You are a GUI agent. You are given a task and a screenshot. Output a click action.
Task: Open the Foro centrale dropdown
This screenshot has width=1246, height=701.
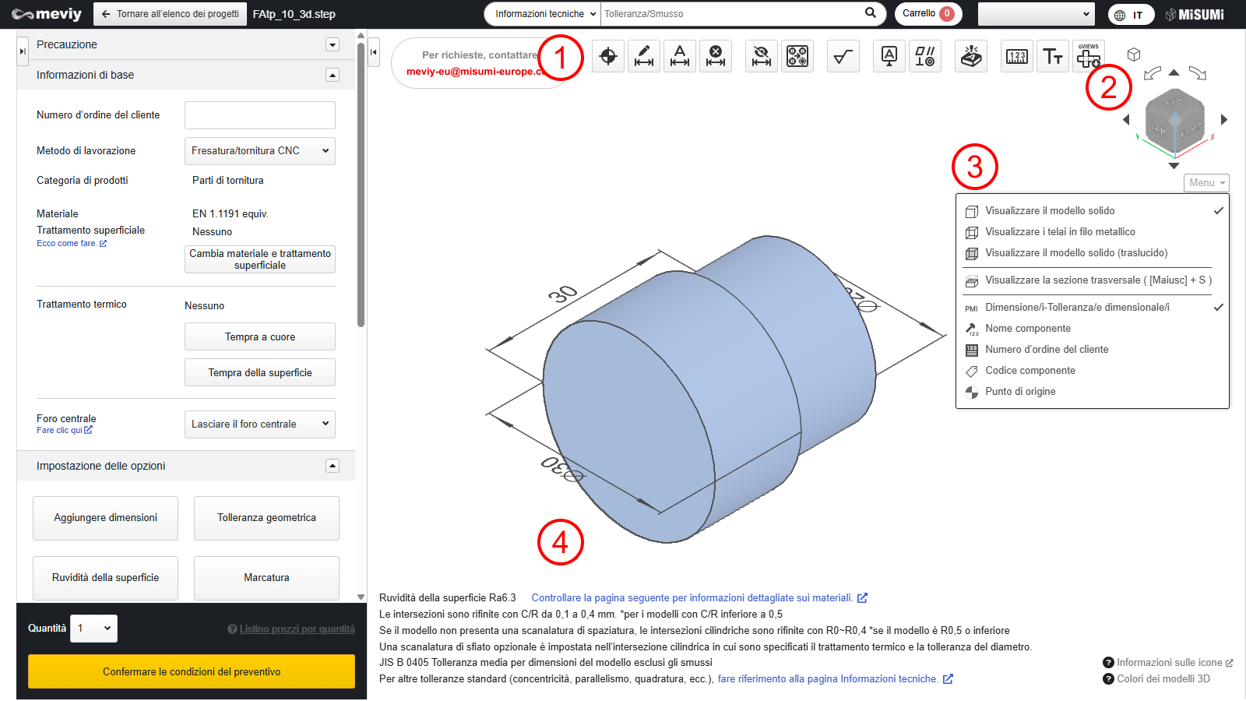pyautogui.click(x=260, y=424)
